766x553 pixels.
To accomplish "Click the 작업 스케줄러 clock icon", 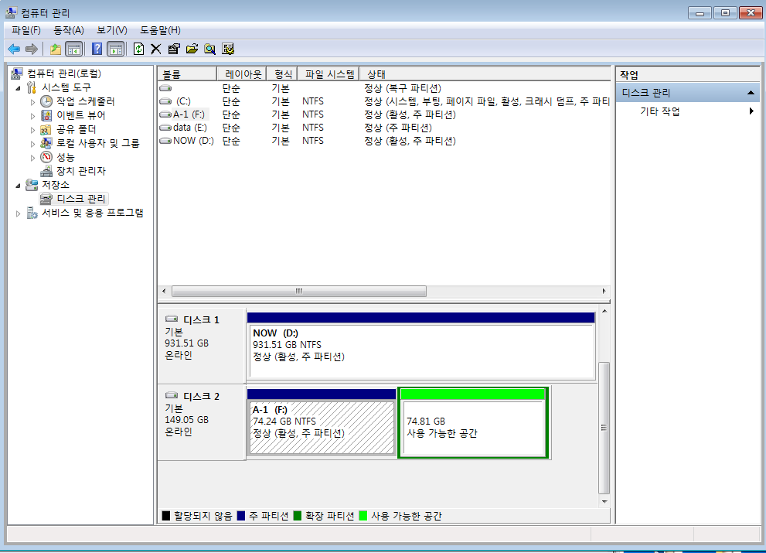I will 46,101.
